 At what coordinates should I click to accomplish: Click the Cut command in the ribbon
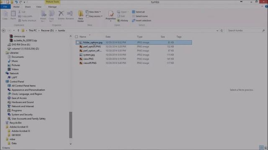22,12
